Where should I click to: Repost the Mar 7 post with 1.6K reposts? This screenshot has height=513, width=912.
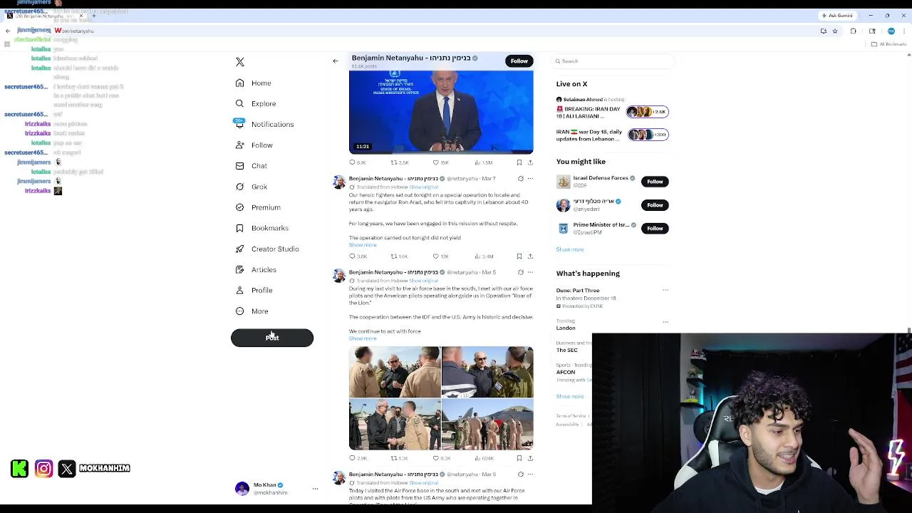[399, 256]
